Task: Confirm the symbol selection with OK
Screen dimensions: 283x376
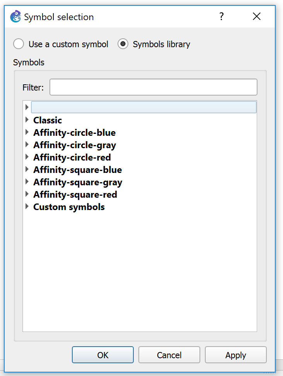Action: [102, 355]
